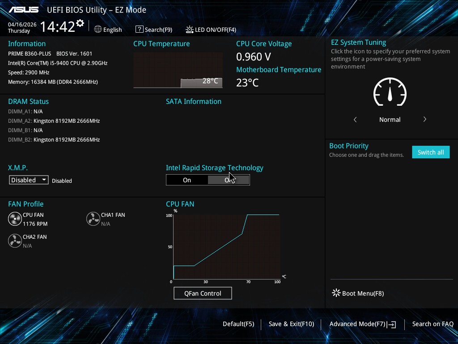Click the CHA1 FAN icon
Screen dimensions: 458x344
pos(93,219)
